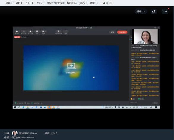Click the 00:56:40 live timer

[x=24, y=37]
